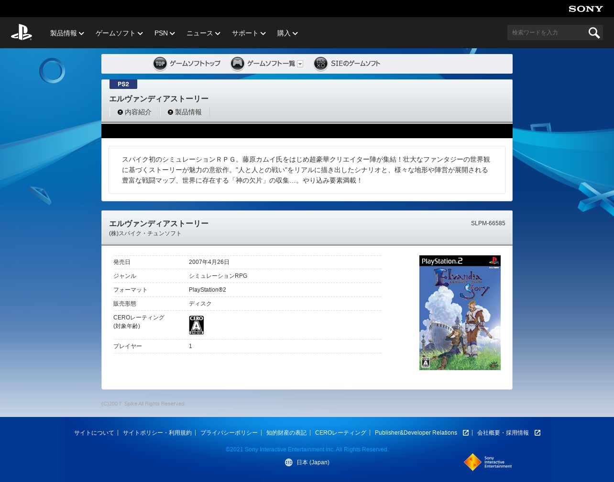Click the genre value シミュレーションRPG
This screenshot has height=482, width=614.
coord(218,276)
